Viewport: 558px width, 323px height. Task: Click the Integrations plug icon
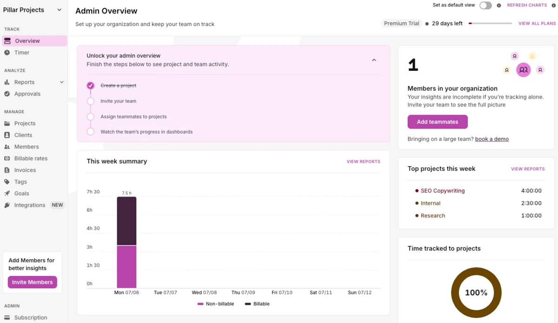[x=7, y=205]
